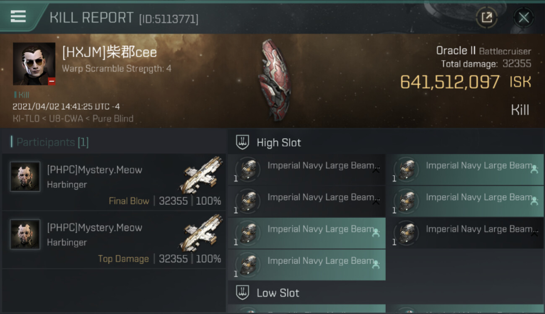Select top-right highlighted Imperial Navy Large Beam module
545x314 pixels.
coord(465,170)
